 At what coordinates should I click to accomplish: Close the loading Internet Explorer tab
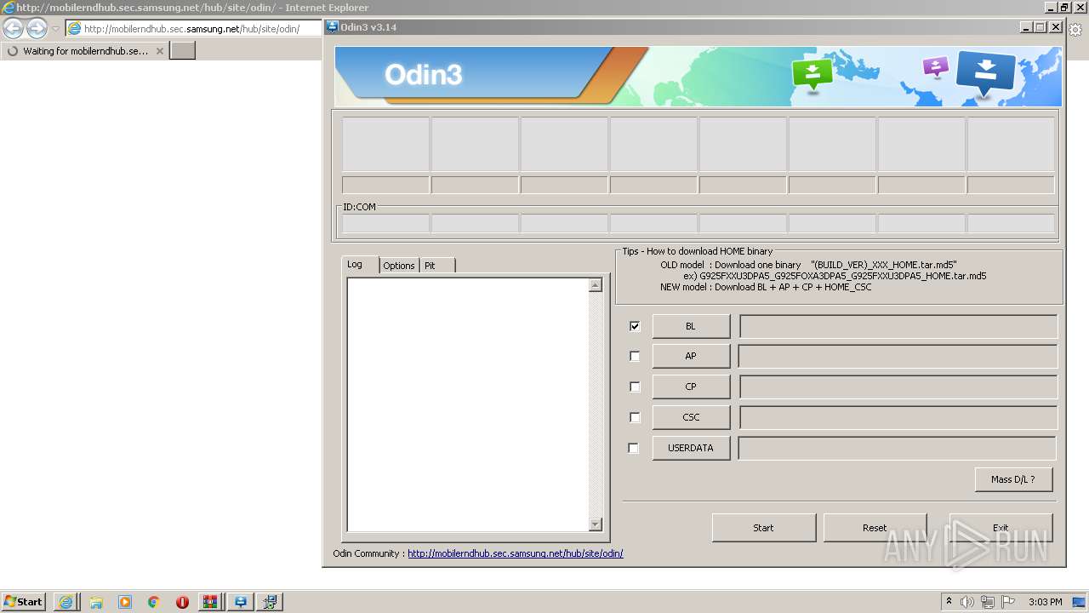159,51
